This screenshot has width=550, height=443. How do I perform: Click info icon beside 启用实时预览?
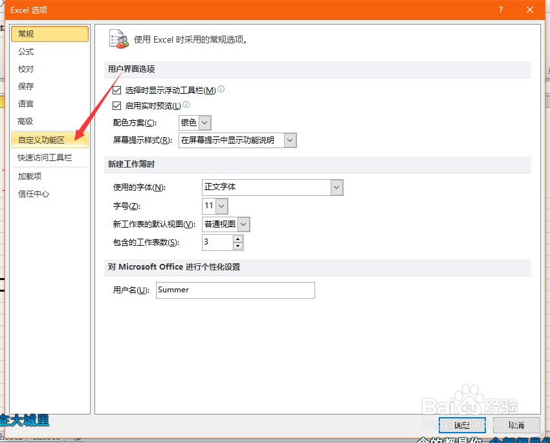tap(186, 104)
